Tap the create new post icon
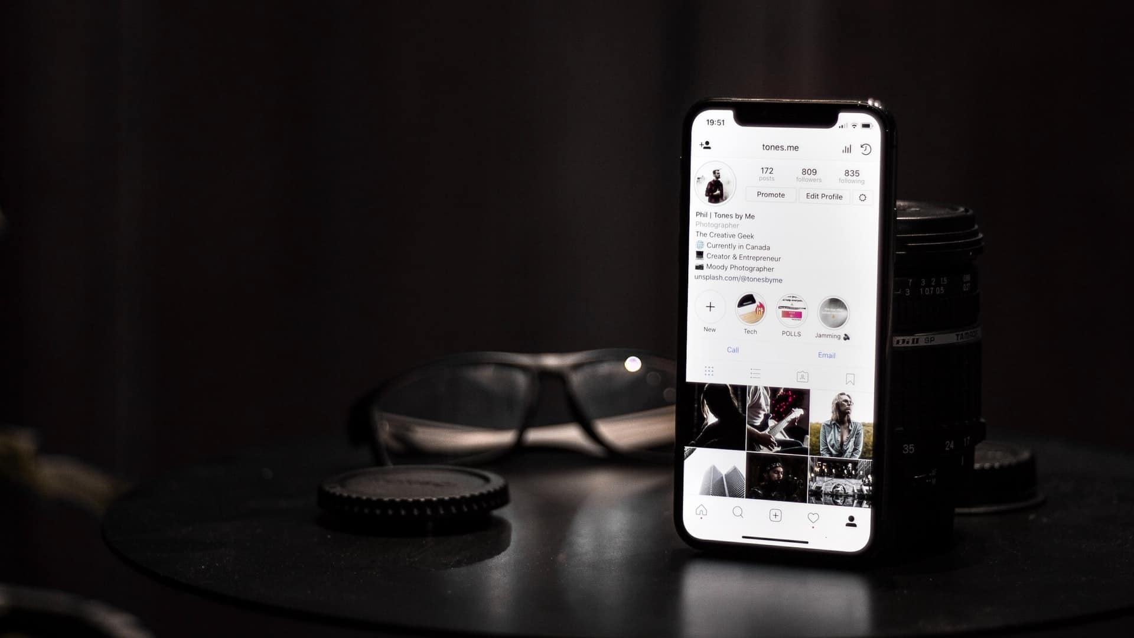 [x=775, y=516]
